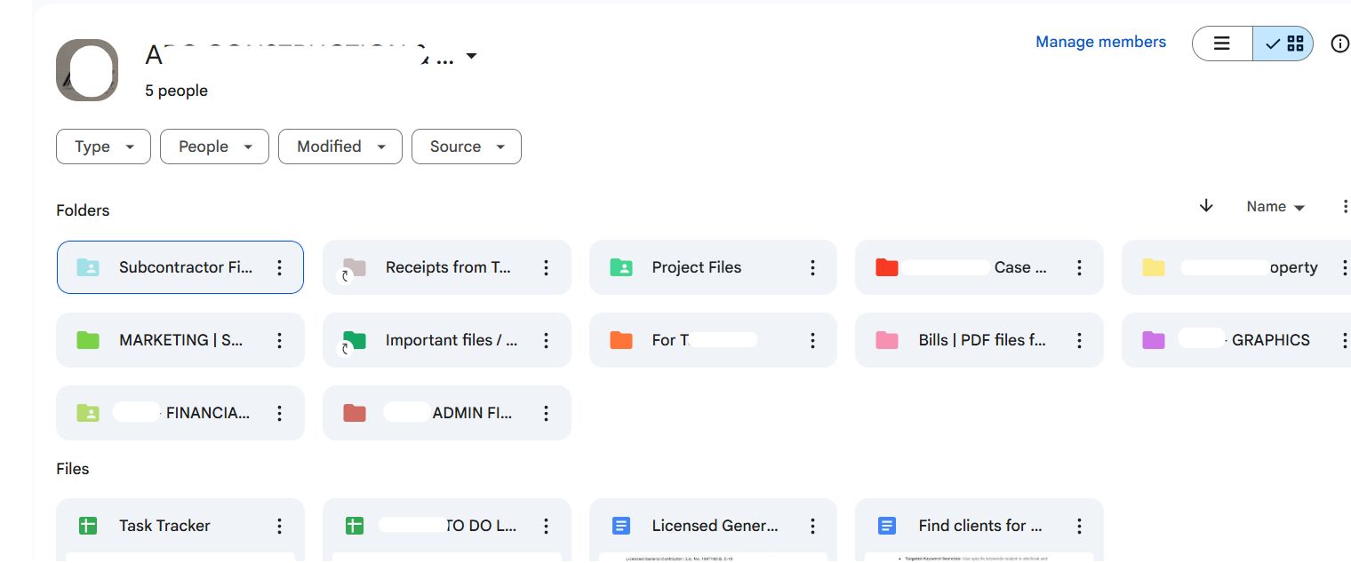Open more actions for Subcontractor folder

click(x=279, y=267)
